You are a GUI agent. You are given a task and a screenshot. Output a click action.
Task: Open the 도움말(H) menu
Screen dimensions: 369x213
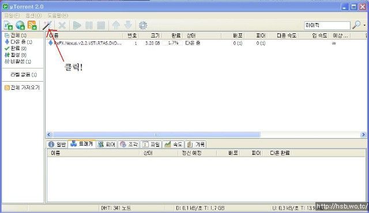[58, 16]
